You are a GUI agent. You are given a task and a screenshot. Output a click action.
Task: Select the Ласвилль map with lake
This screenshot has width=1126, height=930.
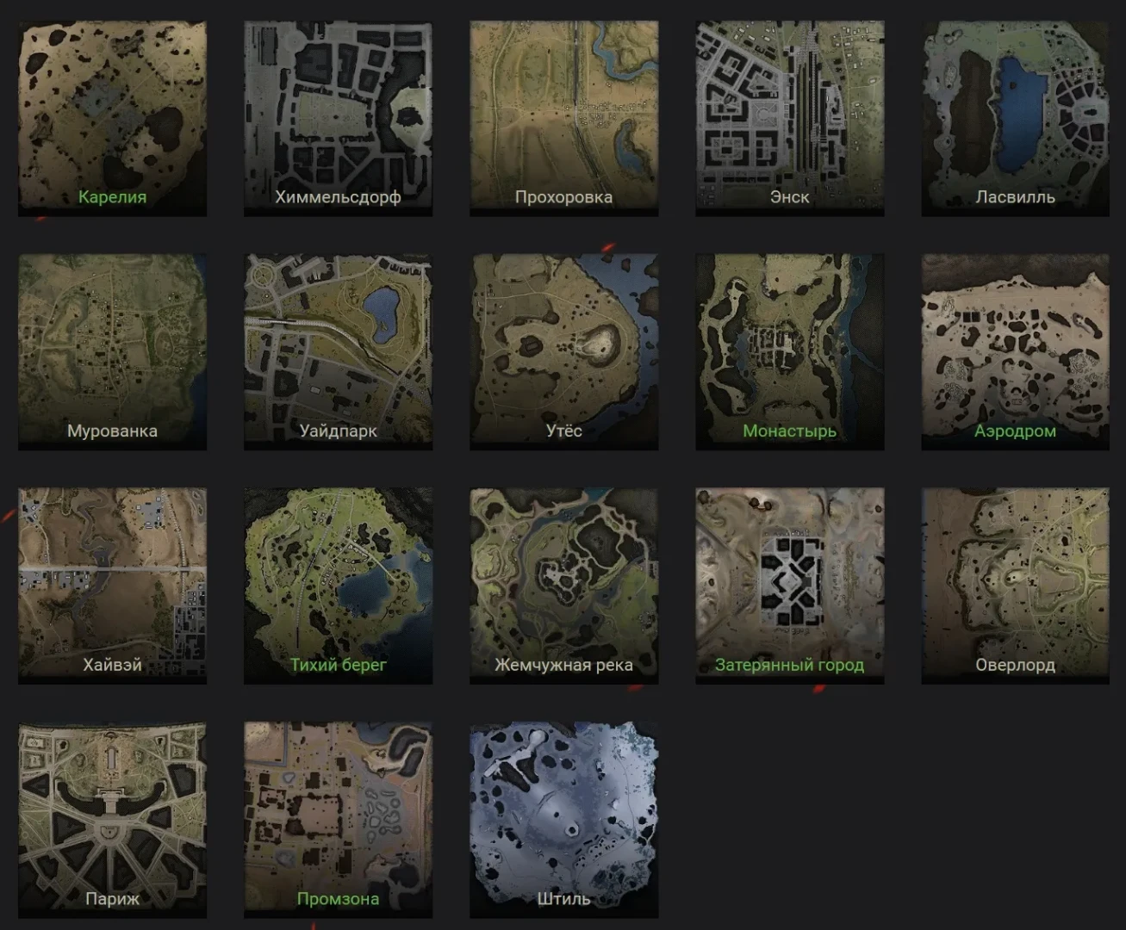pos(1015,118)
